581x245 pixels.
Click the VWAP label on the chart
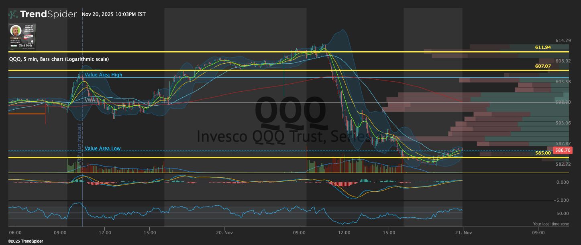pos(91,99)
